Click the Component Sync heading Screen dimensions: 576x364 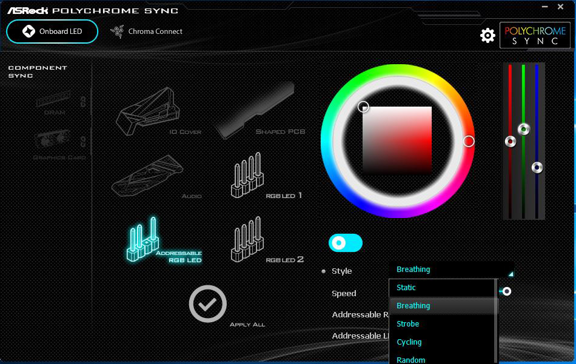38,71
